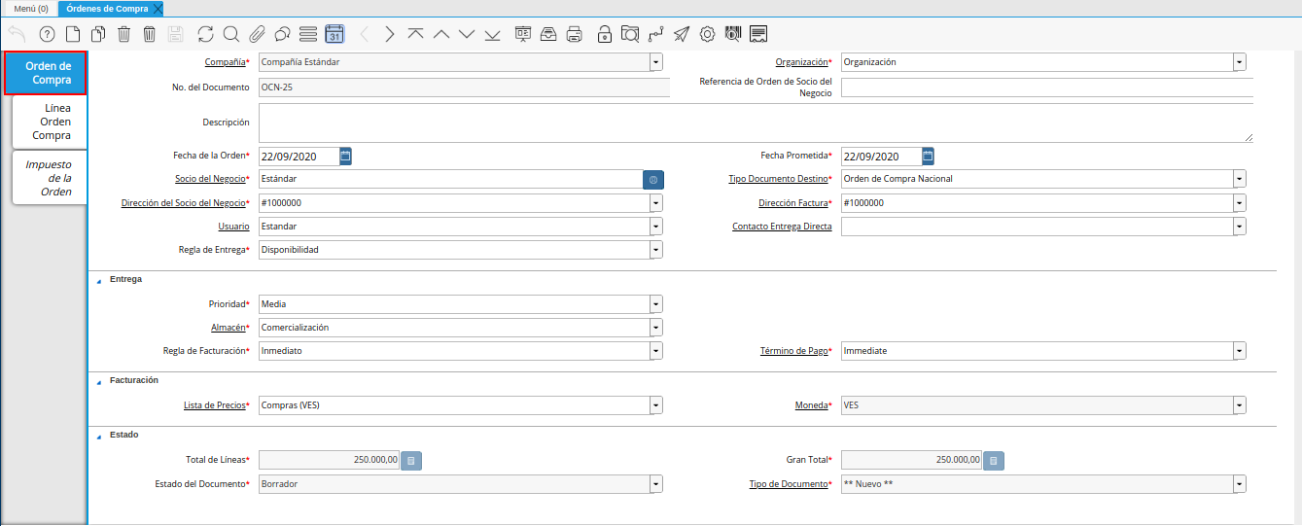The image size is (1302, 526).
Task: Click the Help question mark icon
Action: tap(47, 34)
